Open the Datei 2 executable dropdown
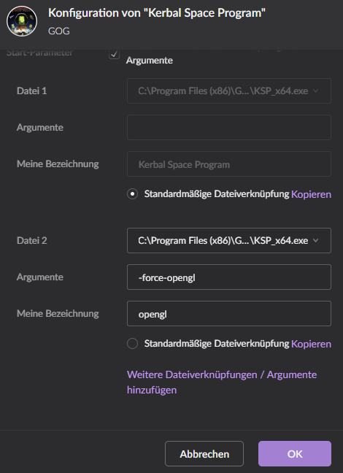Viewport: 343px width, 473px height. pyautogui.click(x=229, y=240)
